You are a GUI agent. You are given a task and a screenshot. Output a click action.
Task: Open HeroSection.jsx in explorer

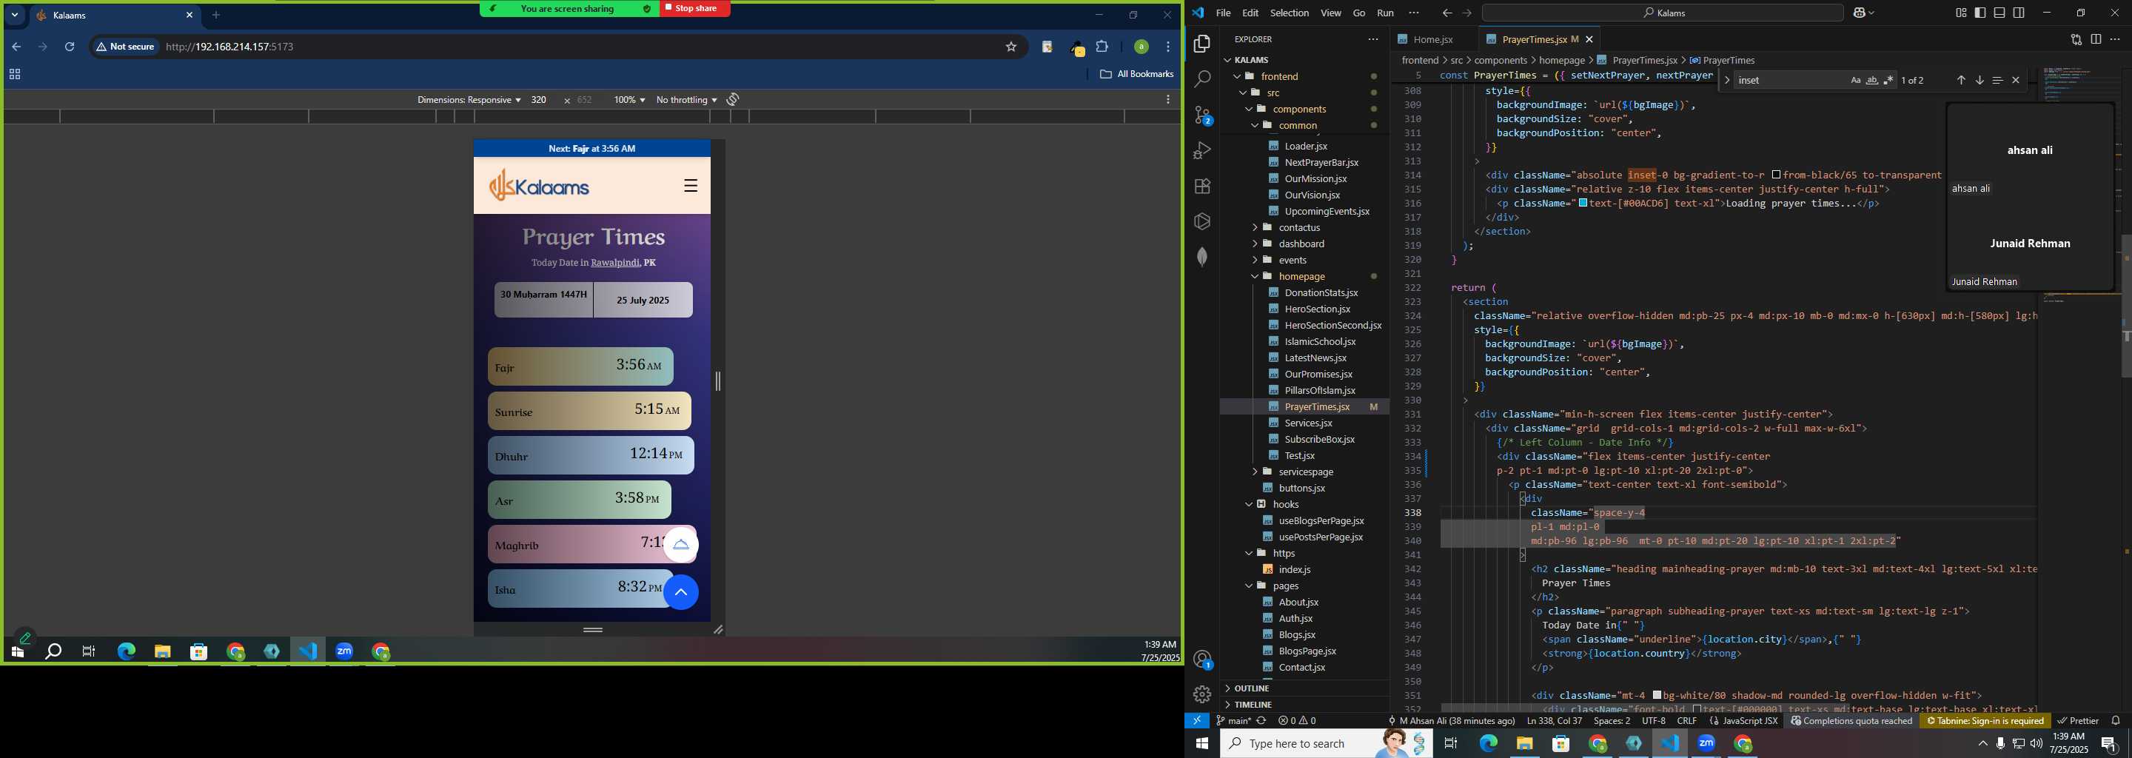pyautogui.click(x=1317, y=309)
